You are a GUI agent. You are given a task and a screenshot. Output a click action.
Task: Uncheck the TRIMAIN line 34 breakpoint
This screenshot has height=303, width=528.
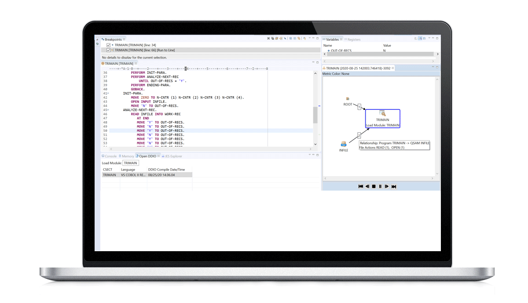tap(109, 45)
